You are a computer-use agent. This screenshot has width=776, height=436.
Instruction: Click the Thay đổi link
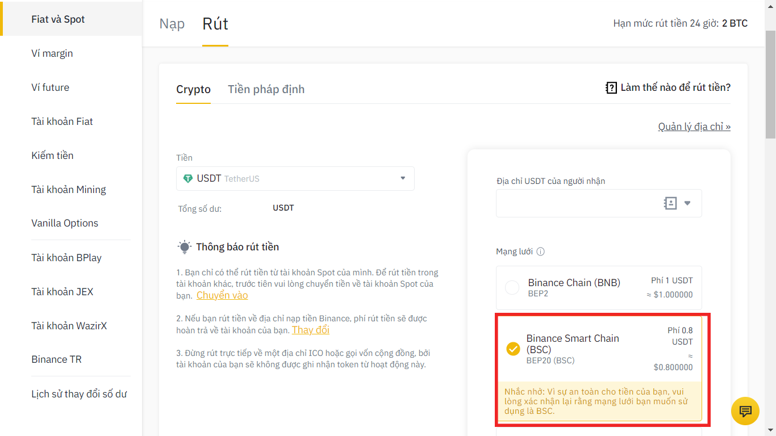[311, 330]
